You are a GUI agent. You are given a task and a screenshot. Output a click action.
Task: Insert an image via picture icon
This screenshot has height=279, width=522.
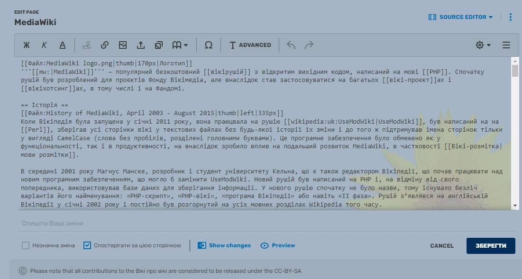[x=122, y=45]
